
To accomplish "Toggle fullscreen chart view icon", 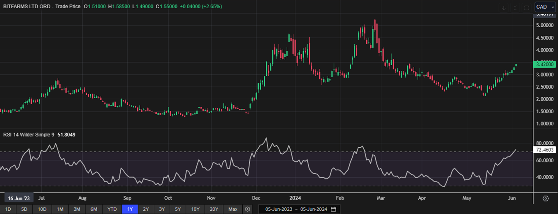I will click(527, 7).
